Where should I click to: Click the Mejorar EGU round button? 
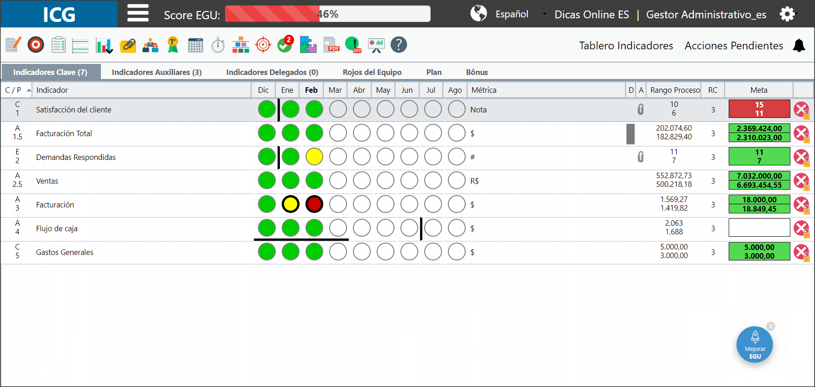(x=755, y=345)
